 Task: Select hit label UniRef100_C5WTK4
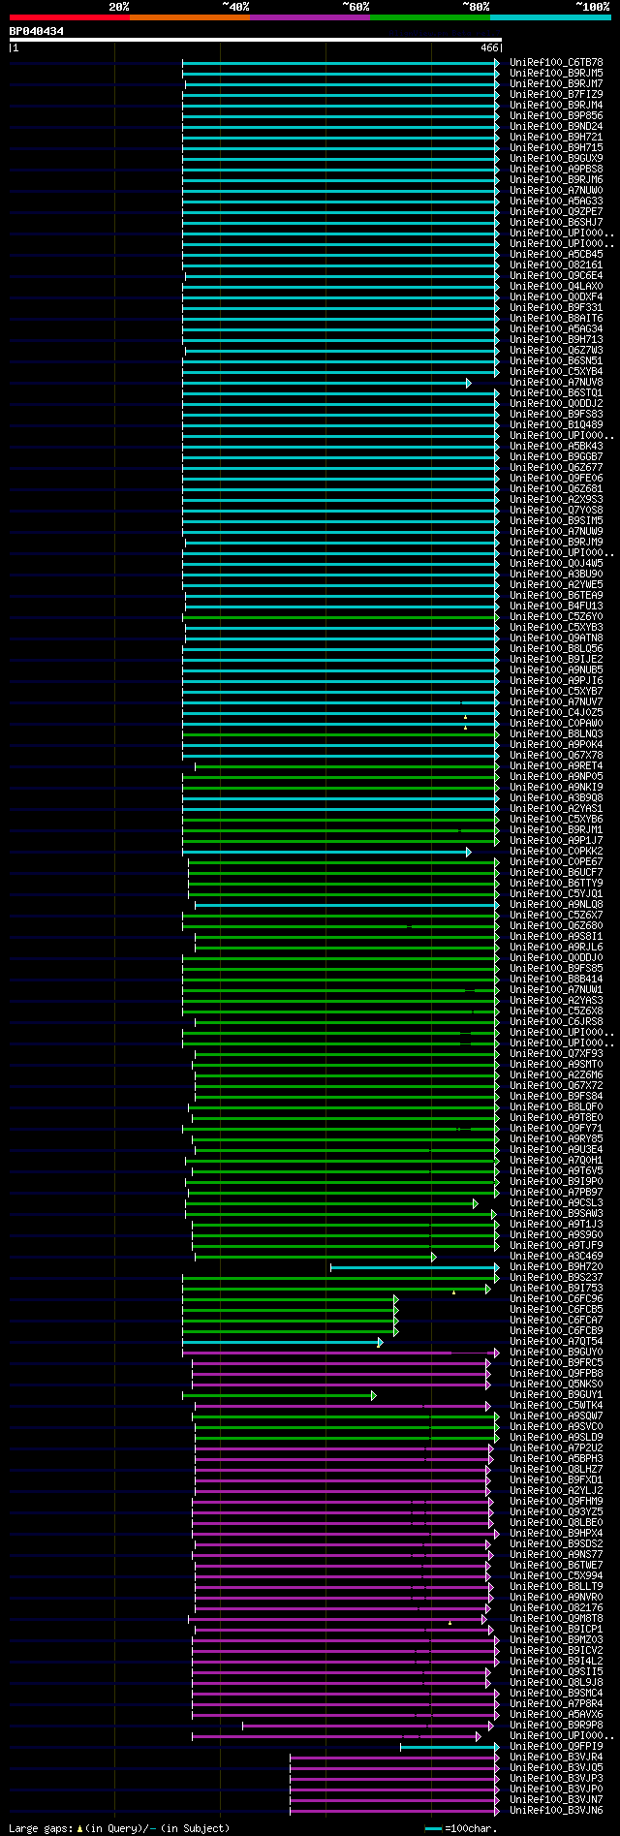pyautogui.click(x=556, y=1405)
